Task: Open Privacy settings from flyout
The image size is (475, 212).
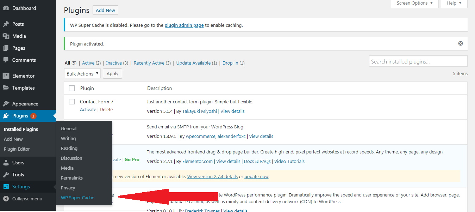Action: pos(68,188)
